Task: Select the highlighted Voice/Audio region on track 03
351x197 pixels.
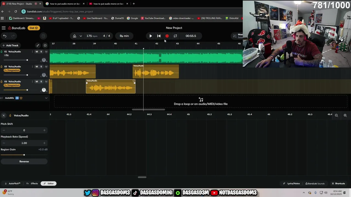Action: pyautogui.click(x=111, y=86)
